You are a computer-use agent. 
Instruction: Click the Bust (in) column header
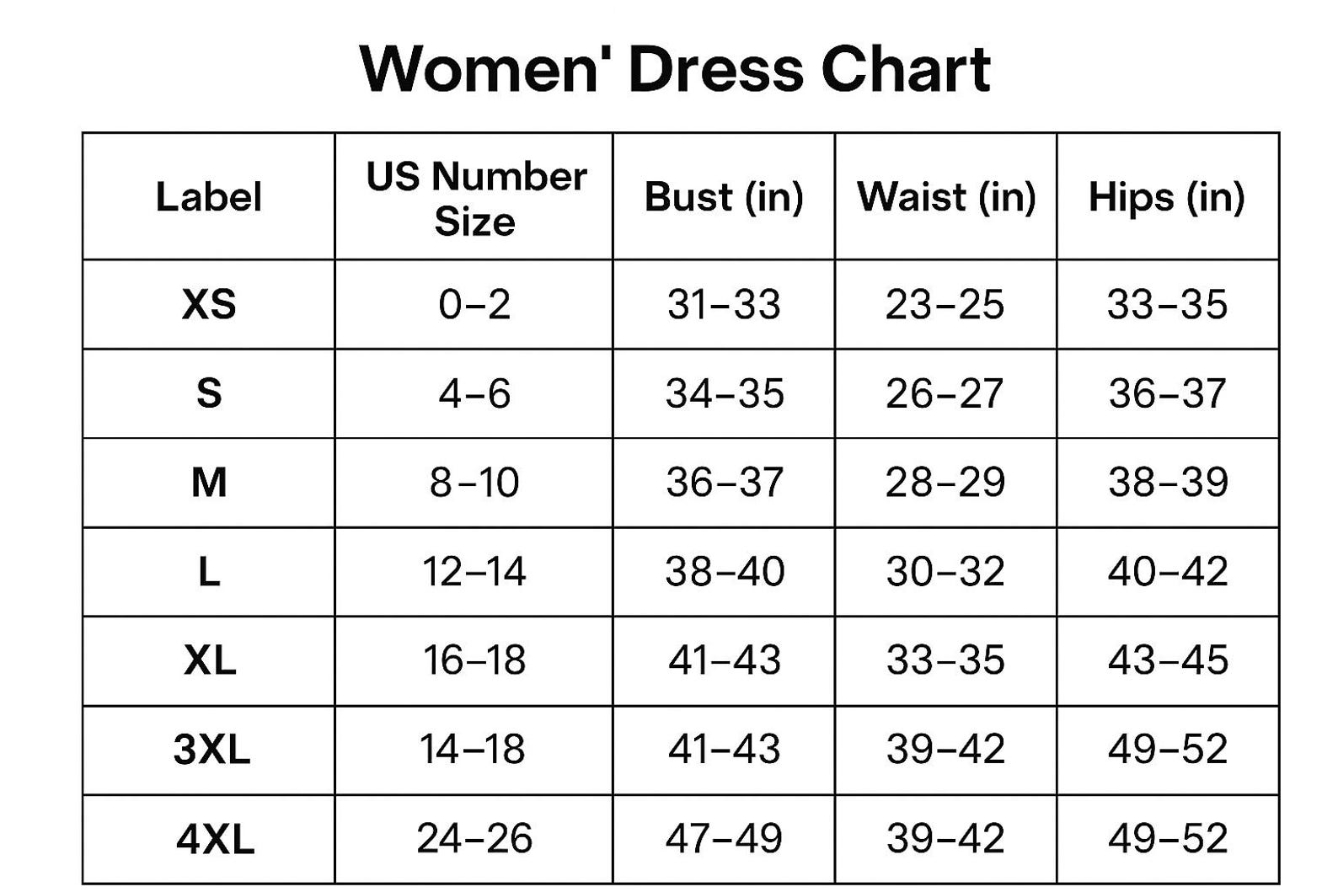coord(724,196)
